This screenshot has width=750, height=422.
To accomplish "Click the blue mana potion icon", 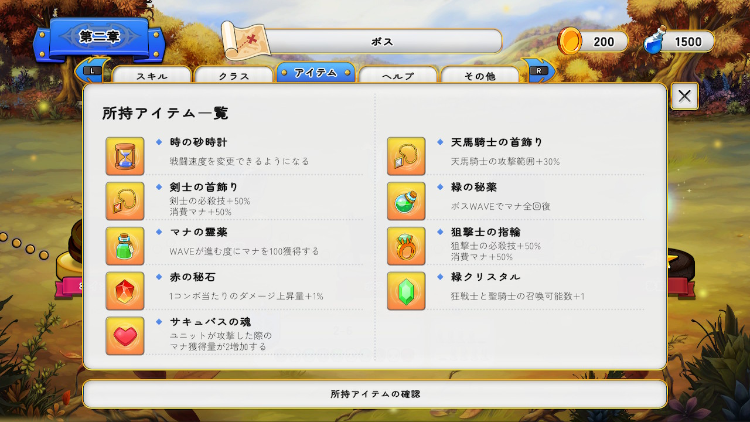I will (x=654, y=42).
